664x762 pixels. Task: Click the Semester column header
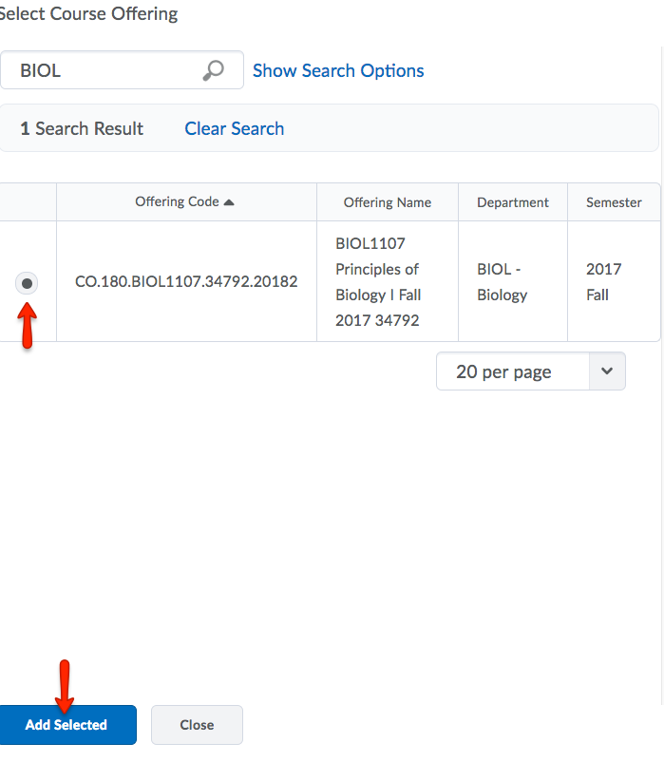click(614, 202)
